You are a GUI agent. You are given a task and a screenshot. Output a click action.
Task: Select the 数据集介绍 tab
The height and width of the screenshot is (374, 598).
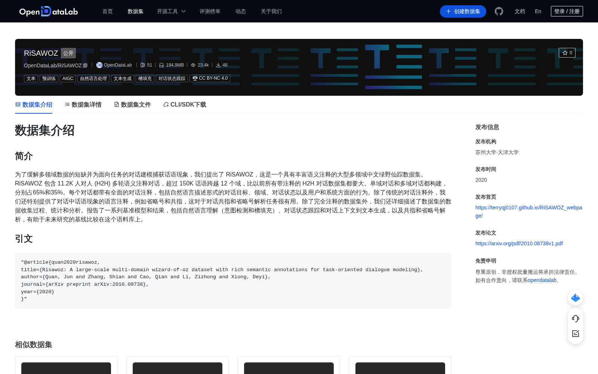[34, 105]
